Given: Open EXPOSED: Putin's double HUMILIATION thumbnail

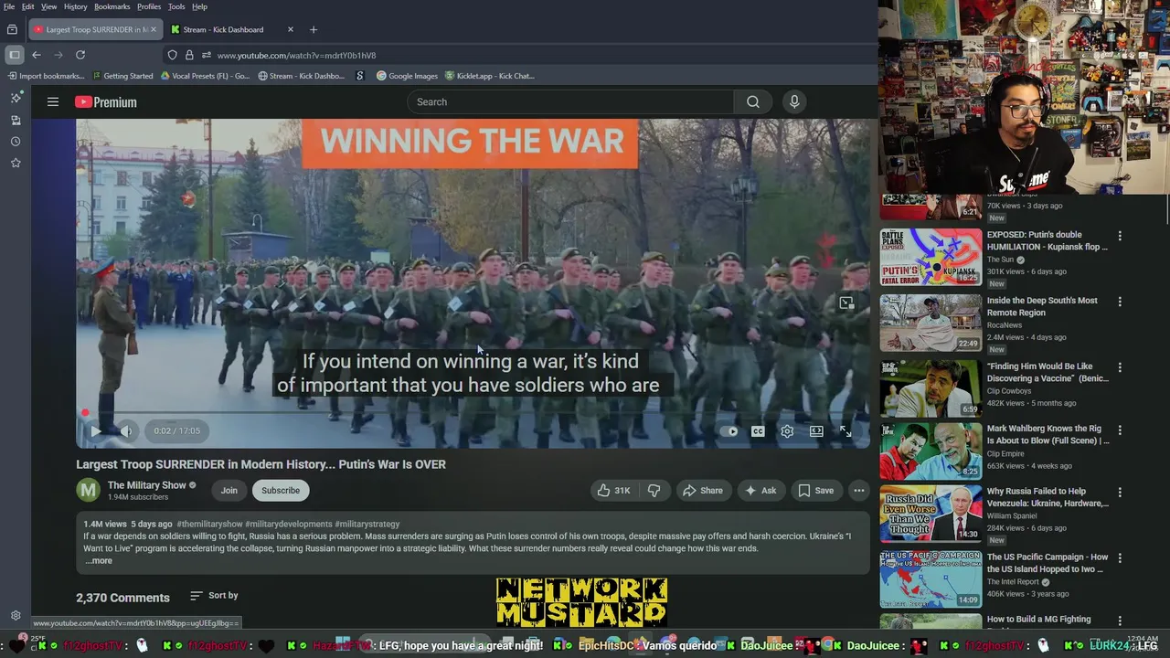Looking at the screenshot, I should 931,257.
